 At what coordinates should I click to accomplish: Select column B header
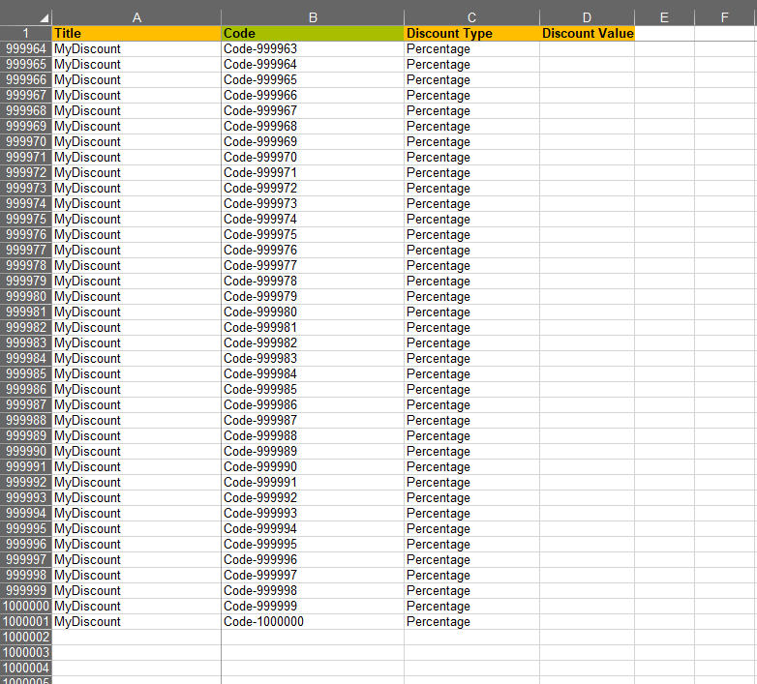click(313, 17)
